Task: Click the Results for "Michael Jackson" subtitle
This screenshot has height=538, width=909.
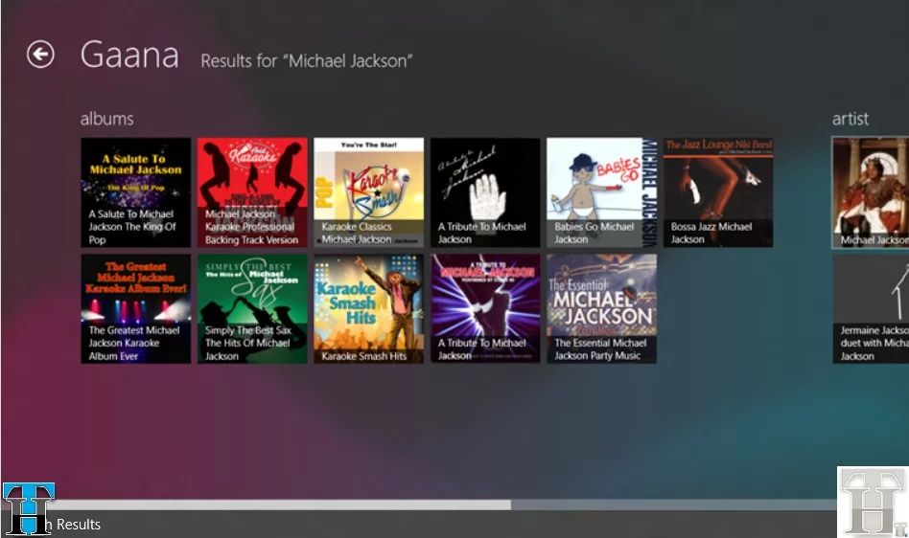Action: coord(307,60)
